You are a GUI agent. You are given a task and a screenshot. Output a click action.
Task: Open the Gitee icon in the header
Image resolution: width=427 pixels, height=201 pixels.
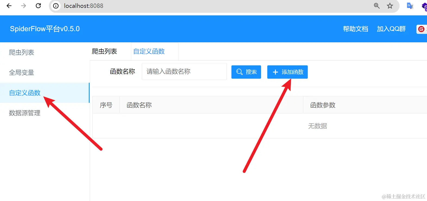(x=421, y=29)
